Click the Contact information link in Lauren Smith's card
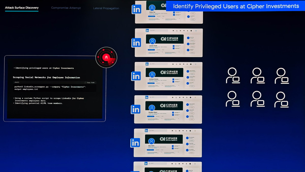This screenshot has width=305, height=172. pyautogui.click(x=155, y=48)
